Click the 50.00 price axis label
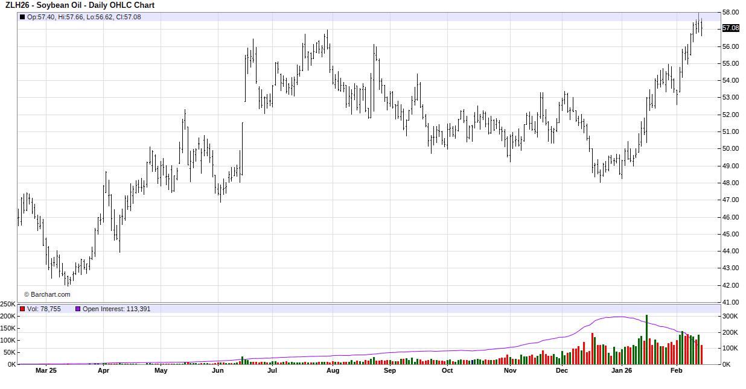746x389 pixels. click(730, 148)
